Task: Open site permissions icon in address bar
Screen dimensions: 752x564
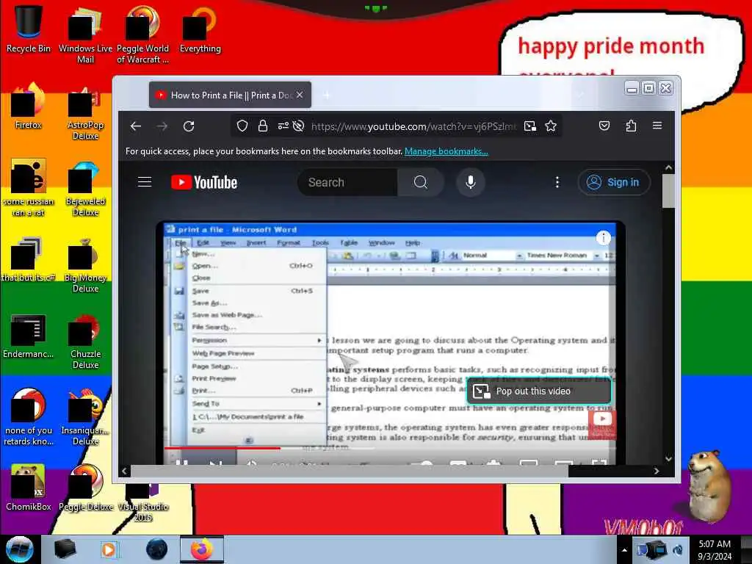Action: point(283,126)
